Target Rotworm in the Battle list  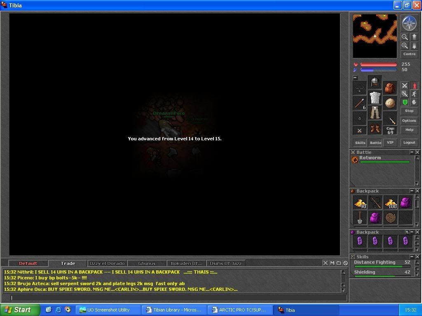pyautogui.click(x=381, y=159)
